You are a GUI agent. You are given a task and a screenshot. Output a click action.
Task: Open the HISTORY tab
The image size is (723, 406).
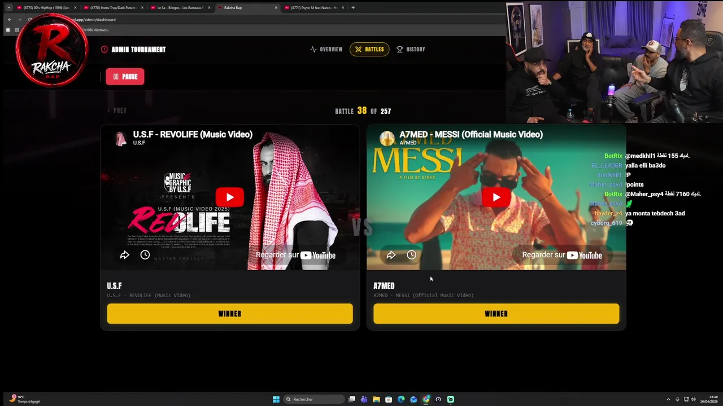coord(411,49)
